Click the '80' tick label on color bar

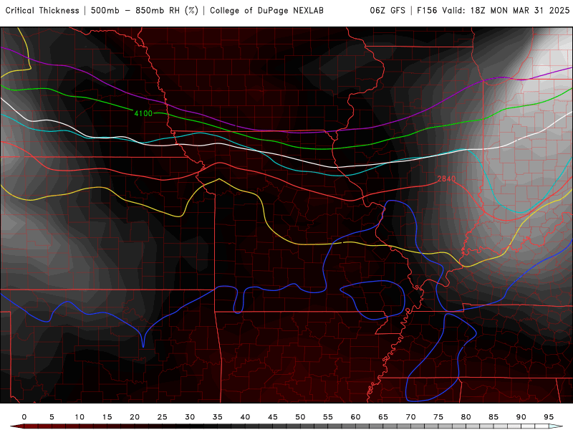pyautogui.click(x=466, y=417)
